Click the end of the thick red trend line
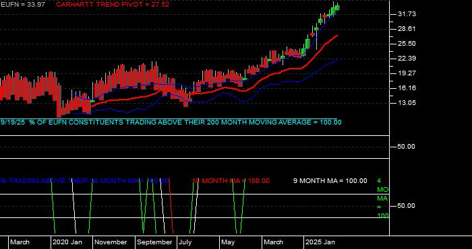Image resolution: width=472 pixels, height=249 pixels. (337, 36)
